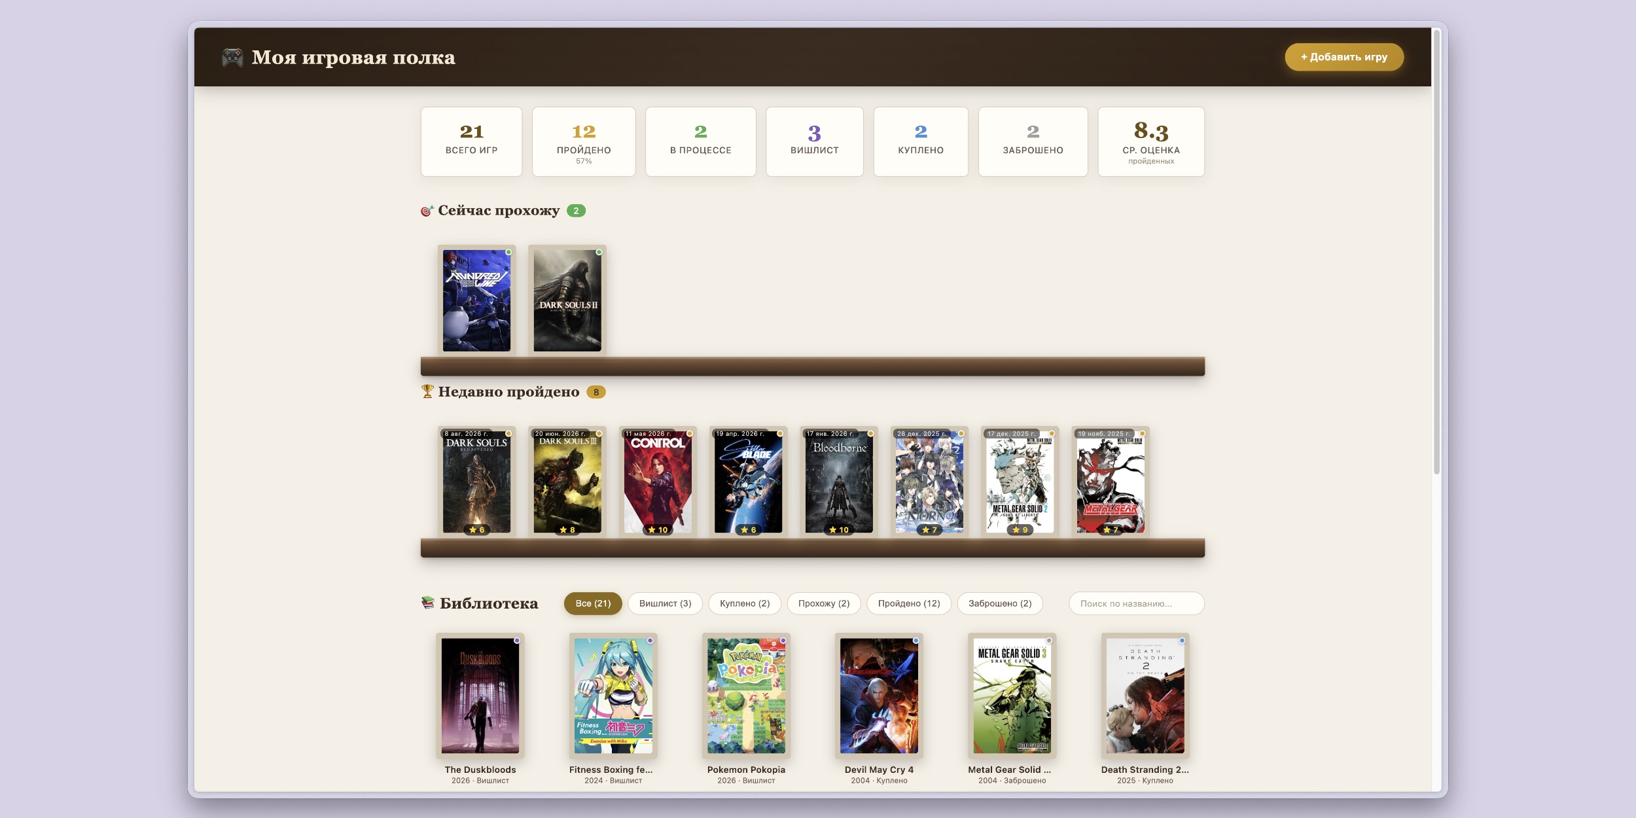Viewport: 1636px width, 818px height.
Task: Filter library by Заброшено (2)
Action: [x=1000, y=603]
